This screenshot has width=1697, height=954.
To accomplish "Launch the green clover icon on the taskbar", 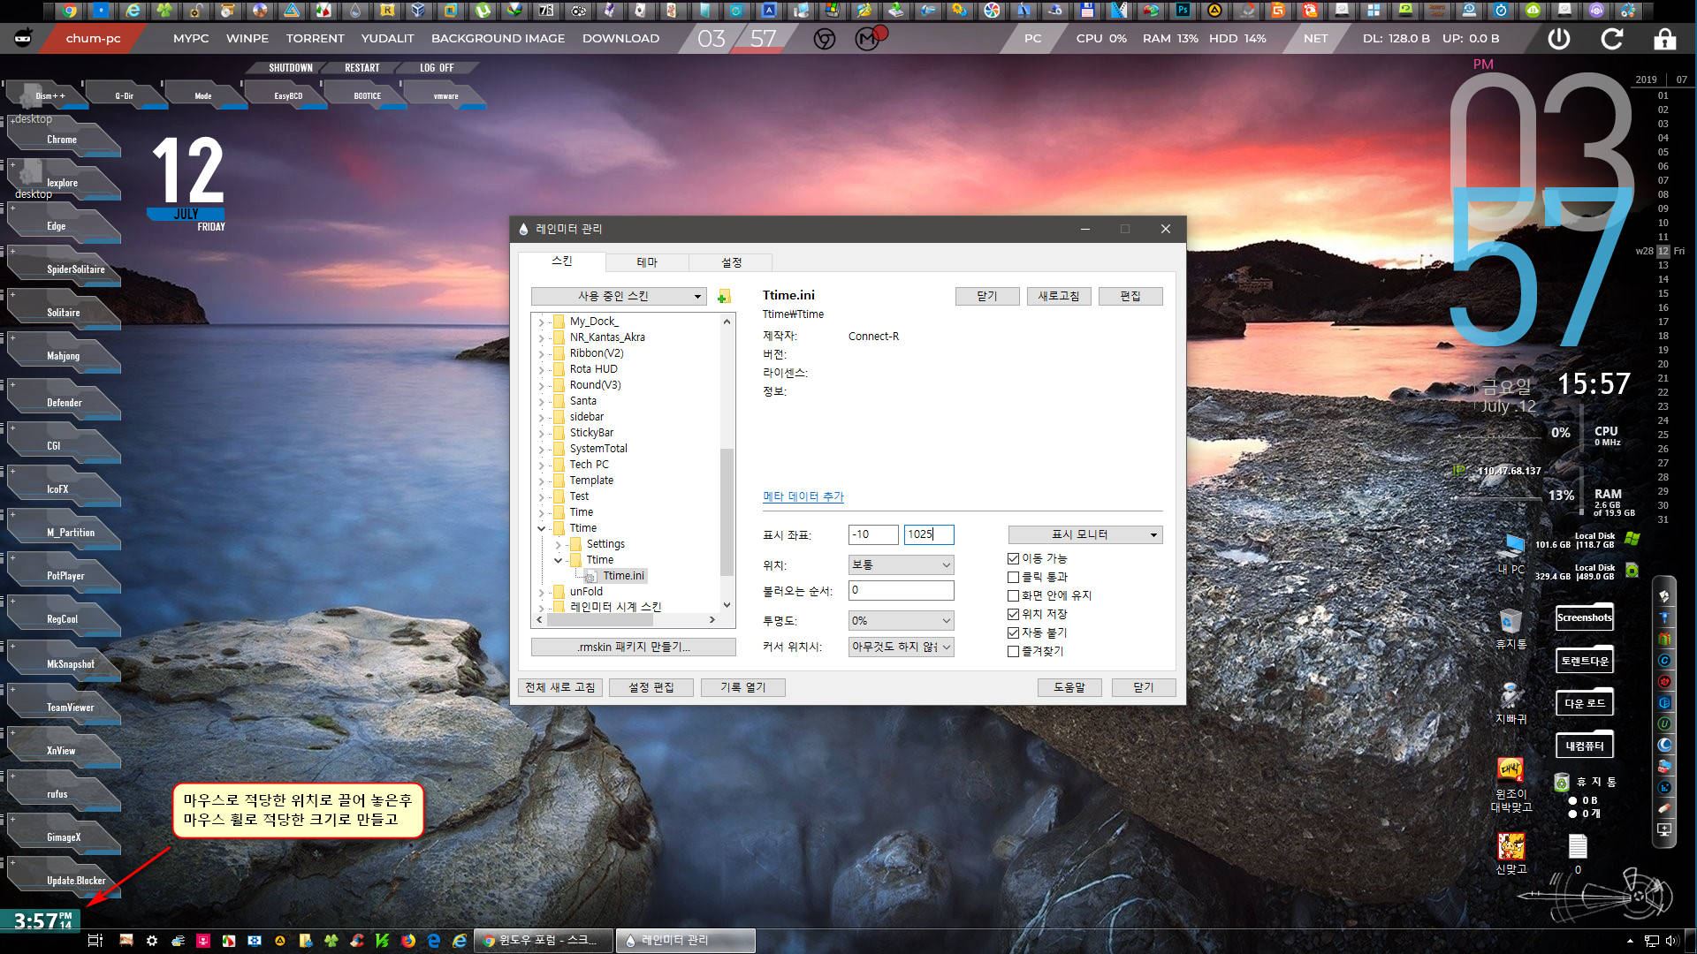I will tap(331, 941).
